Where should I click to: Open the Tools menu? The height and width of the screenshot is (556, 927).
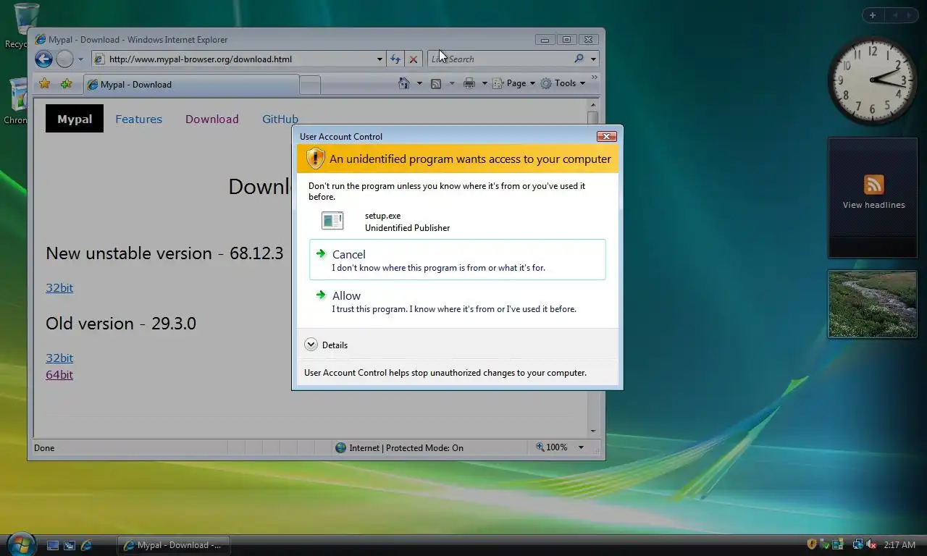click(563, 83)
